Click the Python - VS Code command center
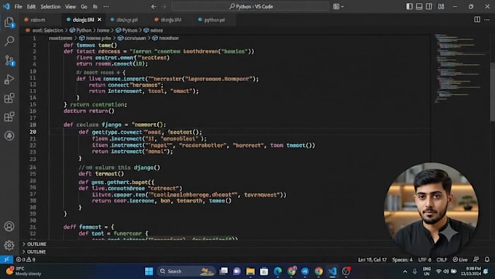The width and height of the screenshot is (495, 279). tap(250, 7)
